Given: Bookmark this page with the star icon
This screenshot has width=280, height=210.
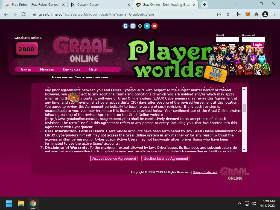Looking at the screenshot, I should (x=228, y=14).
